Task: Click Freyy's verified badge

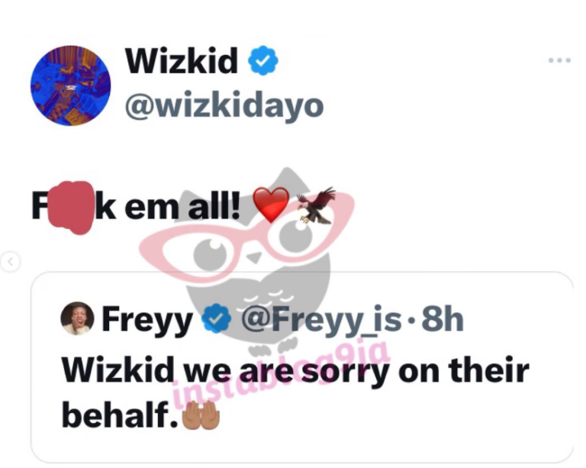Action: pyautogui.click(x=217, y=318)
